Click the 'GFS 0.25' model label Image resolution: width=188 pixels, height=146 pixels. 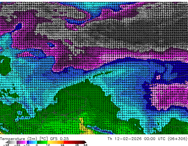(x=59, y=139)
